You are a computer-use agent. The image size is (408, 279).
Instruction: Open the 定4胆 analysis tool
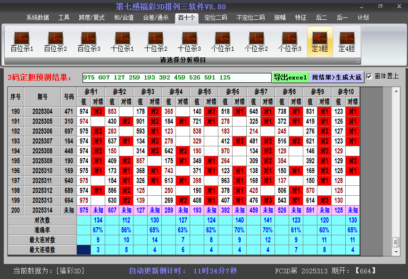347,41
